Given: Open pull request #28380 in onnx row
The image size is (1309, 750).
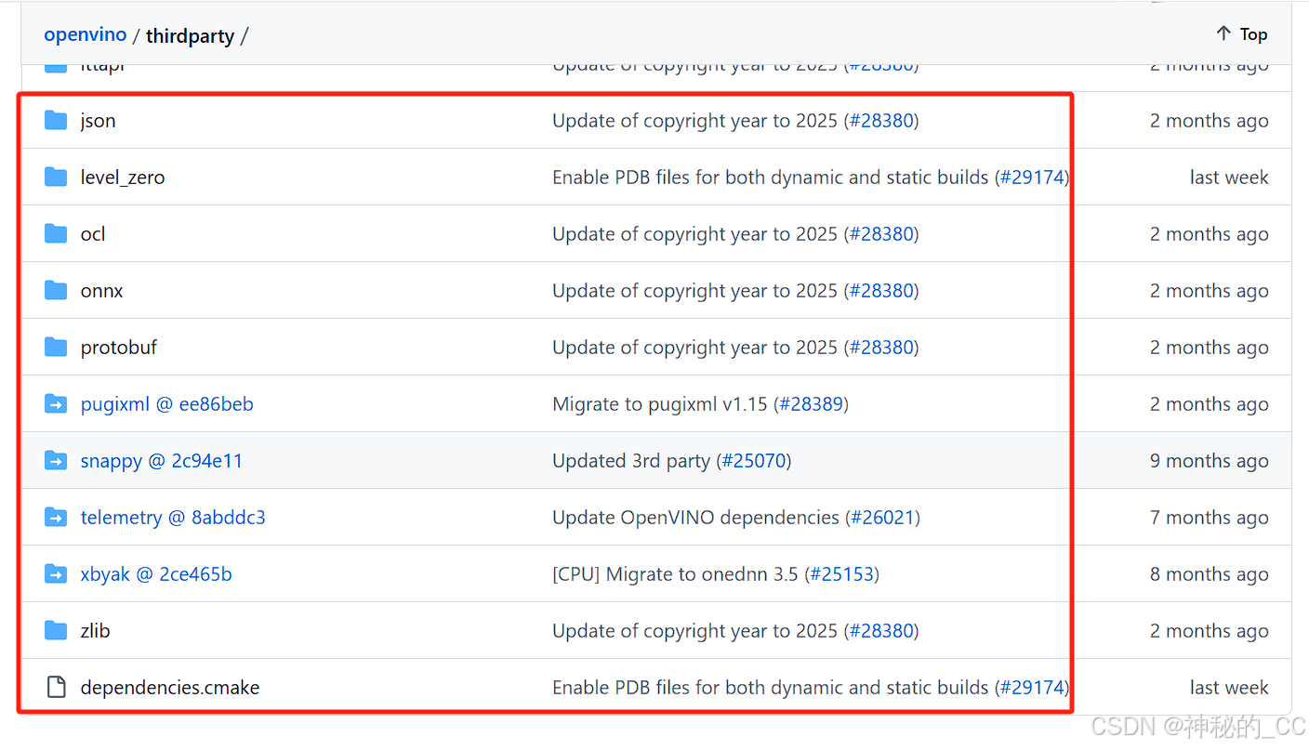Looking at the screenshot, I should (881, 291).
